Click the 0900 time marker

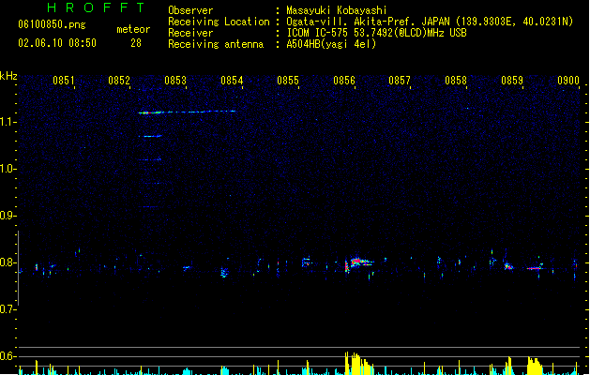[x=568, y=81]
